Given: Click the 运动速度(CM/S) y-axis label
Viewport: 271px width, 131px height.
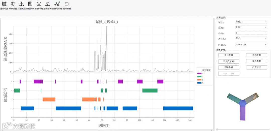Looking at the screenshot, I should (5, 49).
